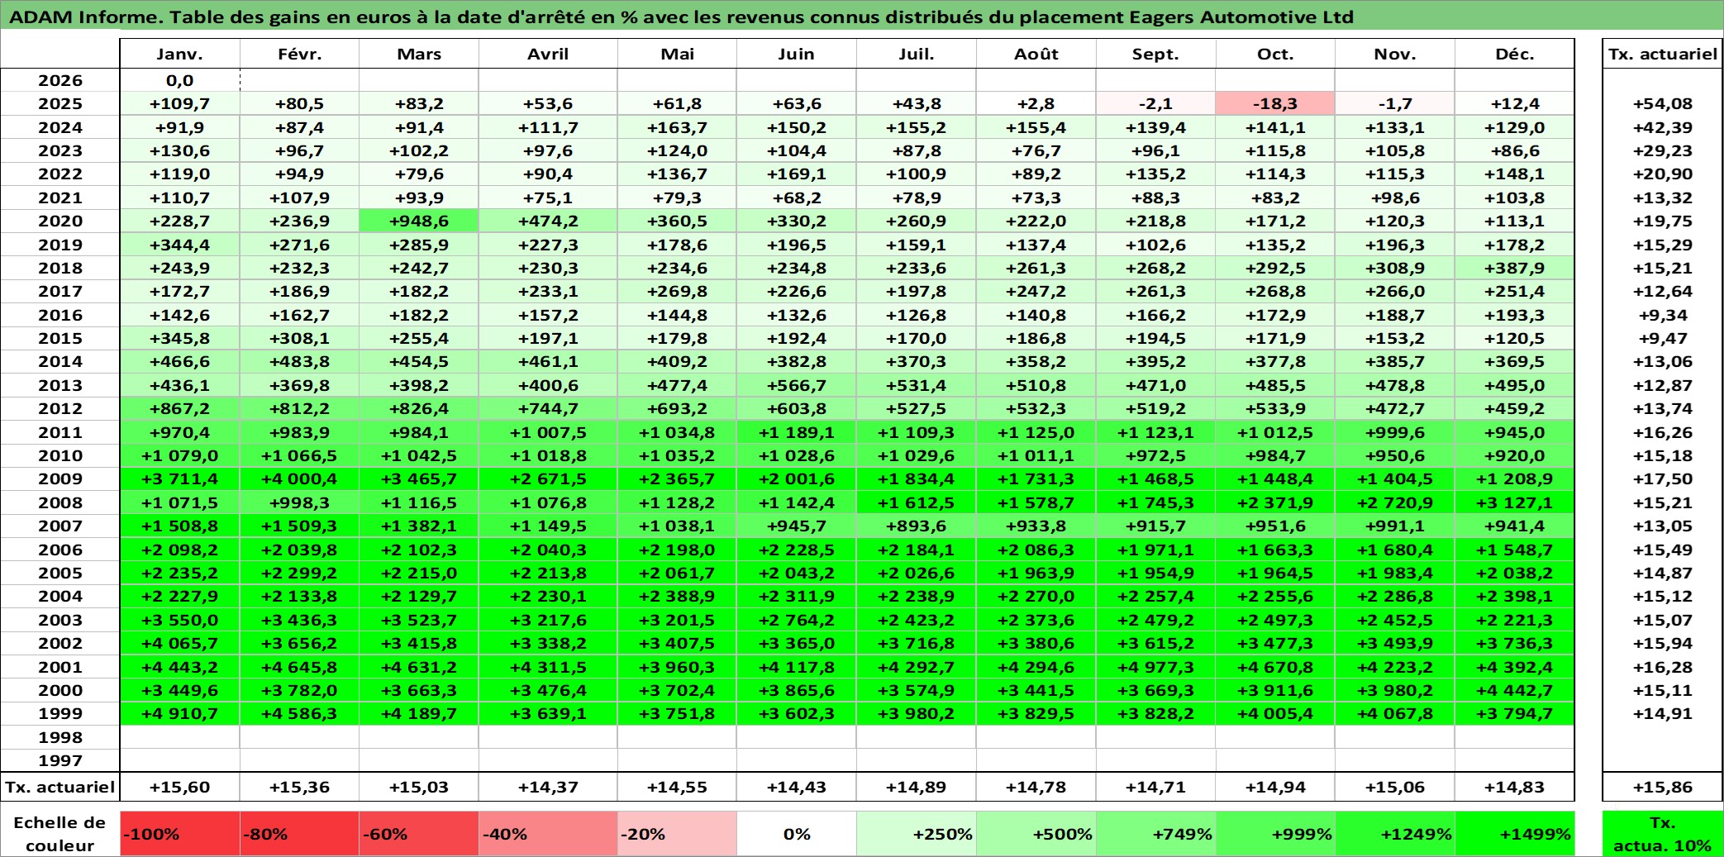Viewport: 1724px width, 857px height.
Task: Click the +3 716,8 cell for July 2002
Action: point(917,643)
